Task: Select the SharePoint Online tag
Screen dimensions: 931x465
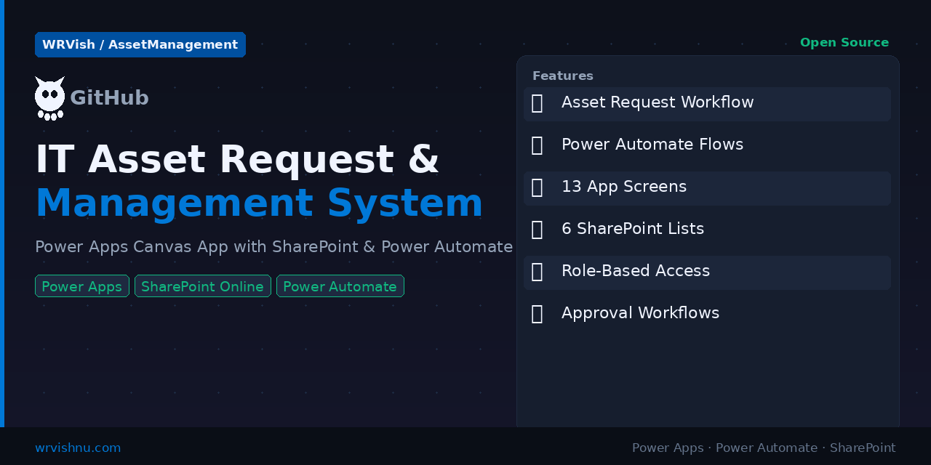Action: click(x=203, y=286)
